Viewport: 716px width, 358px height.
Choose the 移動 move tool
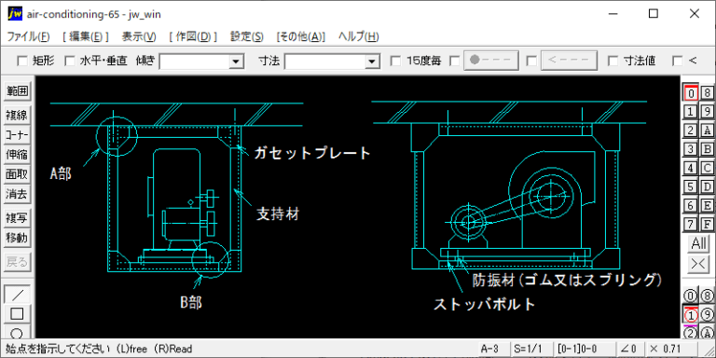pyautogui.click(x=18, y=239)
